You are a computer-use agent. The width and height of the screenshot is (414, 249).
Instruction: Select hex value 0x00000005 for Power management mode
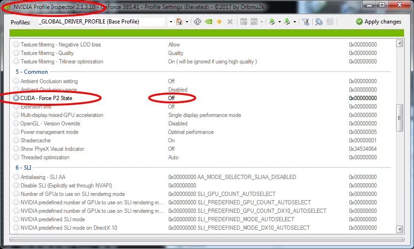point(363,132)
